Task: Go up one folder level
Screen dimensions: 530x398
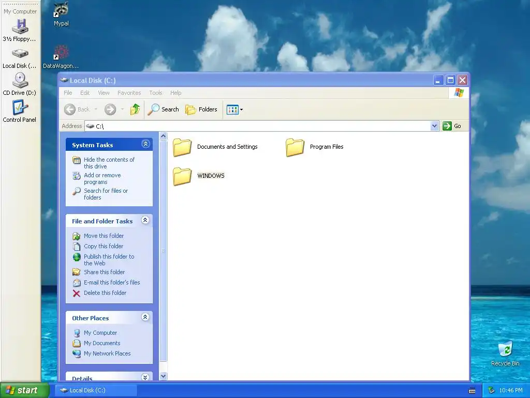Action: 135,109
